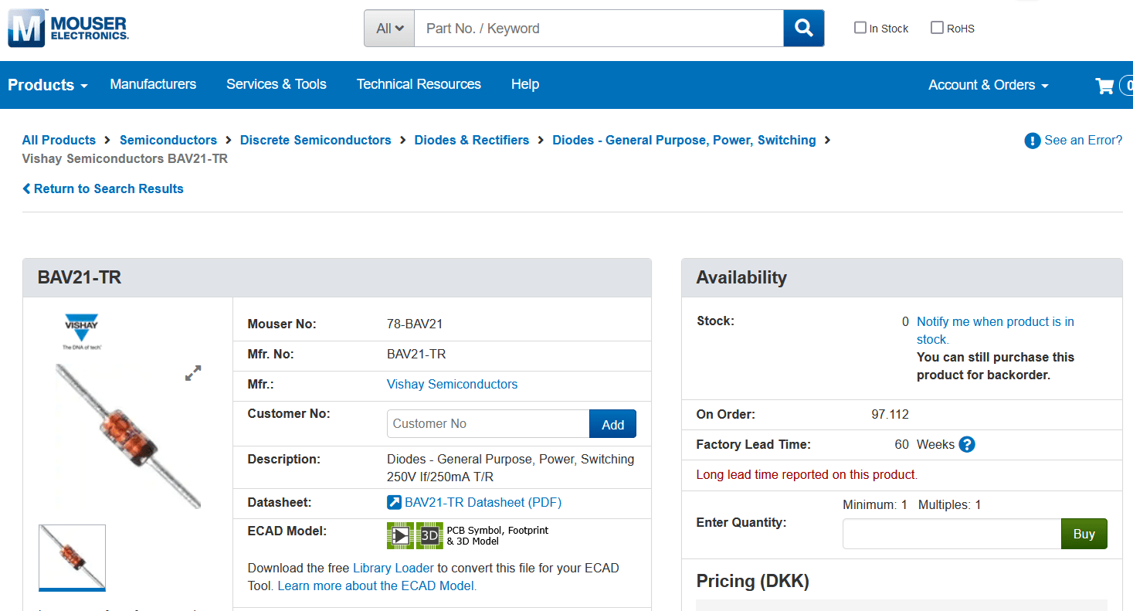Click the Return to Search Results link
This screenshot has width=1133, height=611.
(109, 188)
